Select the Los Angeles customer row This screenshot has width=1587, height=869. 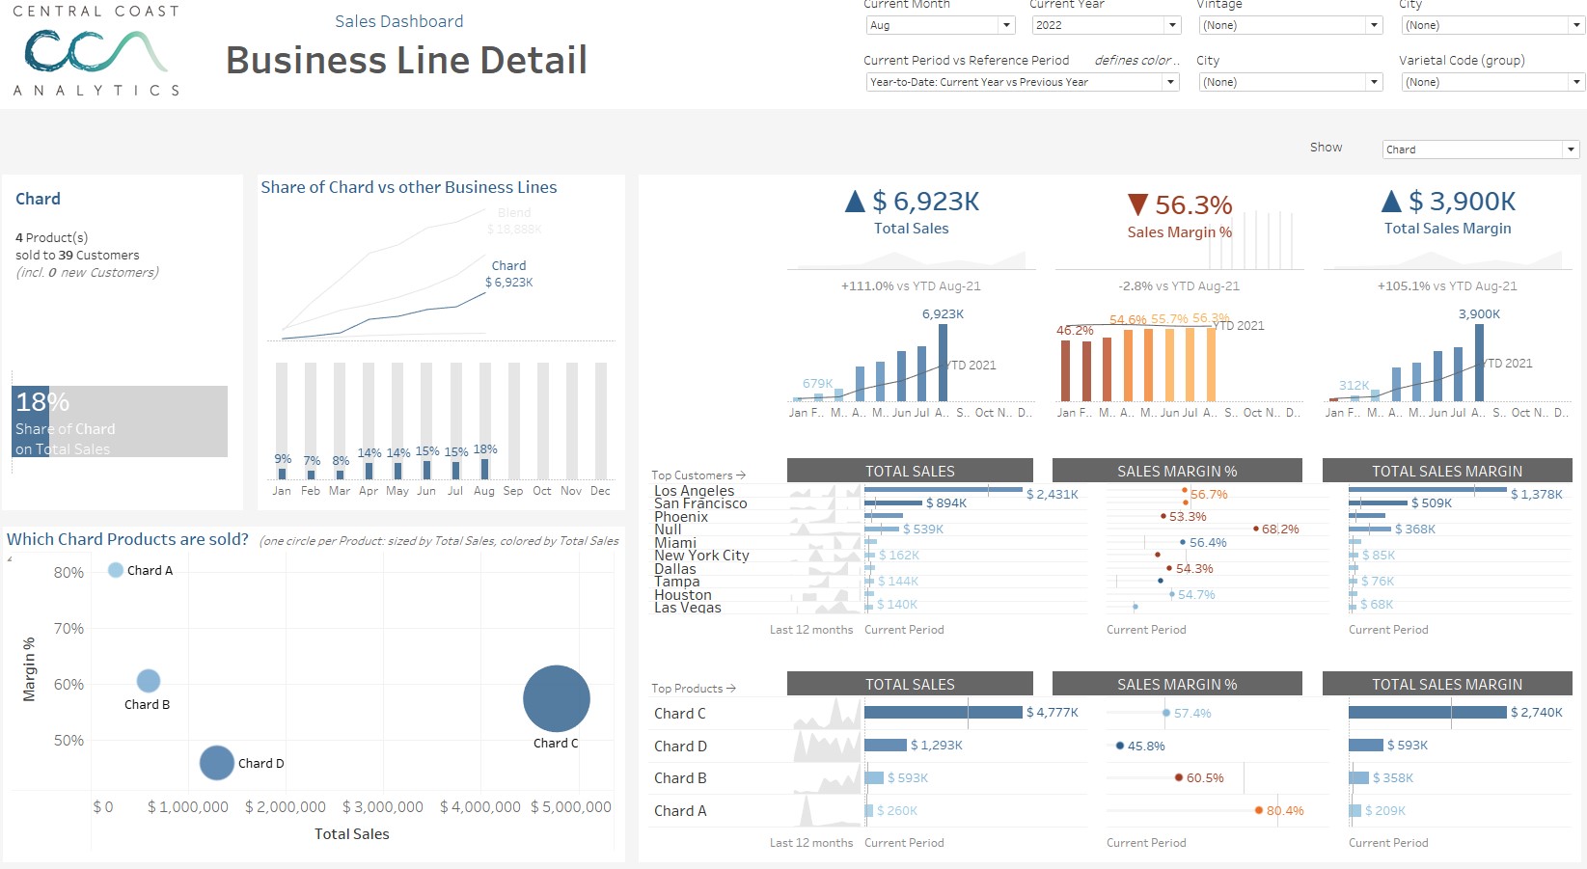pos(694,491)
